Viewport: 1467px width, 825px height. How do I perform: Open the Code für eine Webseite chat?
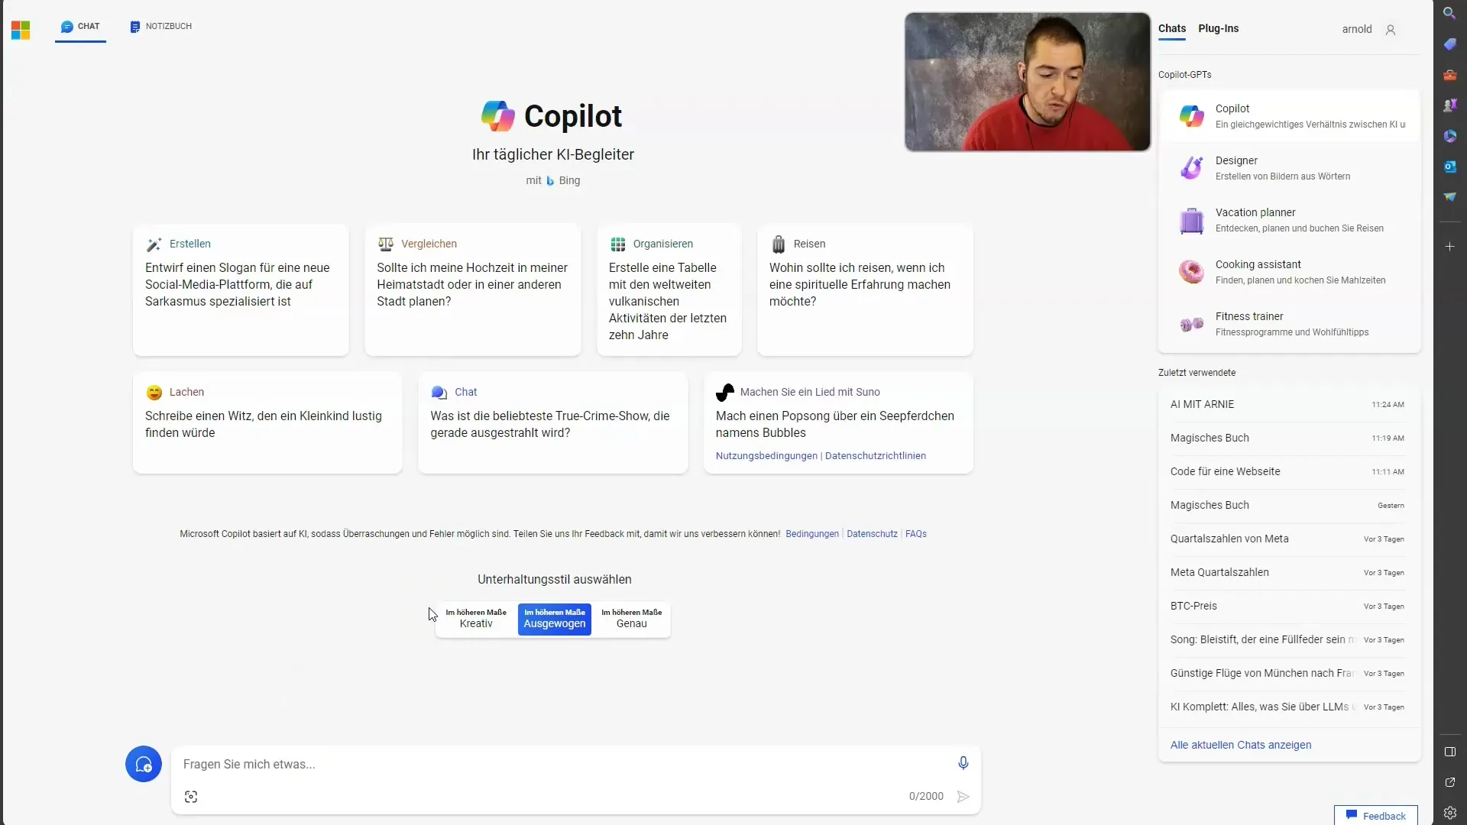pyautogui.click(x=1226, y=471)
